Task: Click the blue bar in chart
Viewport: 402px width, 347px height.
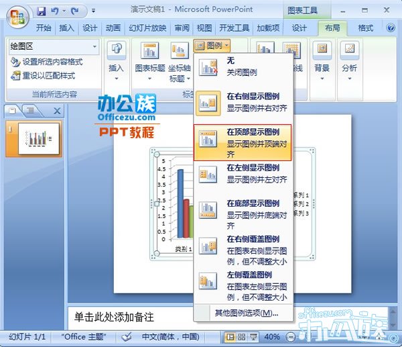Action: click(x=180, y=203)
